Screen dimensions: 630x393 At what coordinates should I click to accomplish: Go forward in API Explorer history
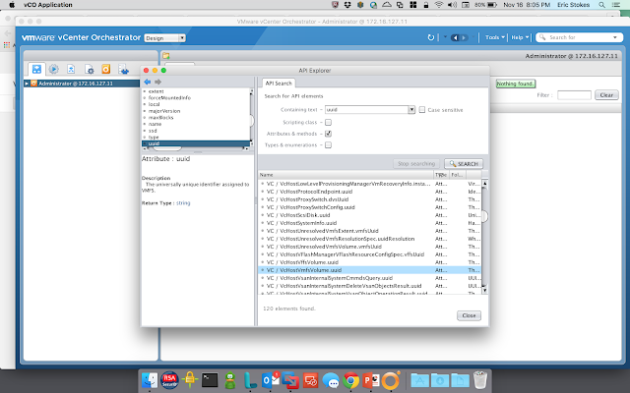157,82
